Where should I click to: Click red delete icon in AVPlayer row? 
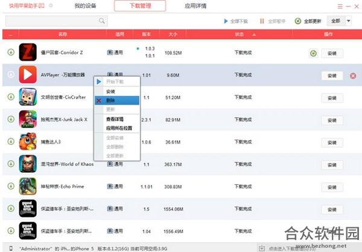(x=353, y=76)
